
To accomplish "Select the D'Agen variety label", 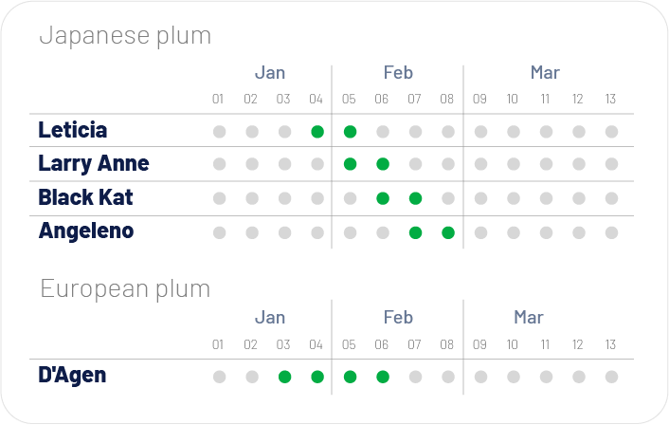I will coord(72,375).
